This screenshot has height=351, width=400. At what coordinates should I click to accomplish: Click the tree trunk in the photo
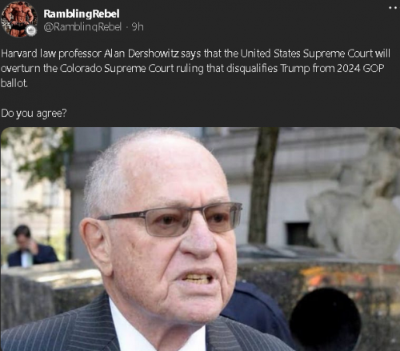point(263,185)
